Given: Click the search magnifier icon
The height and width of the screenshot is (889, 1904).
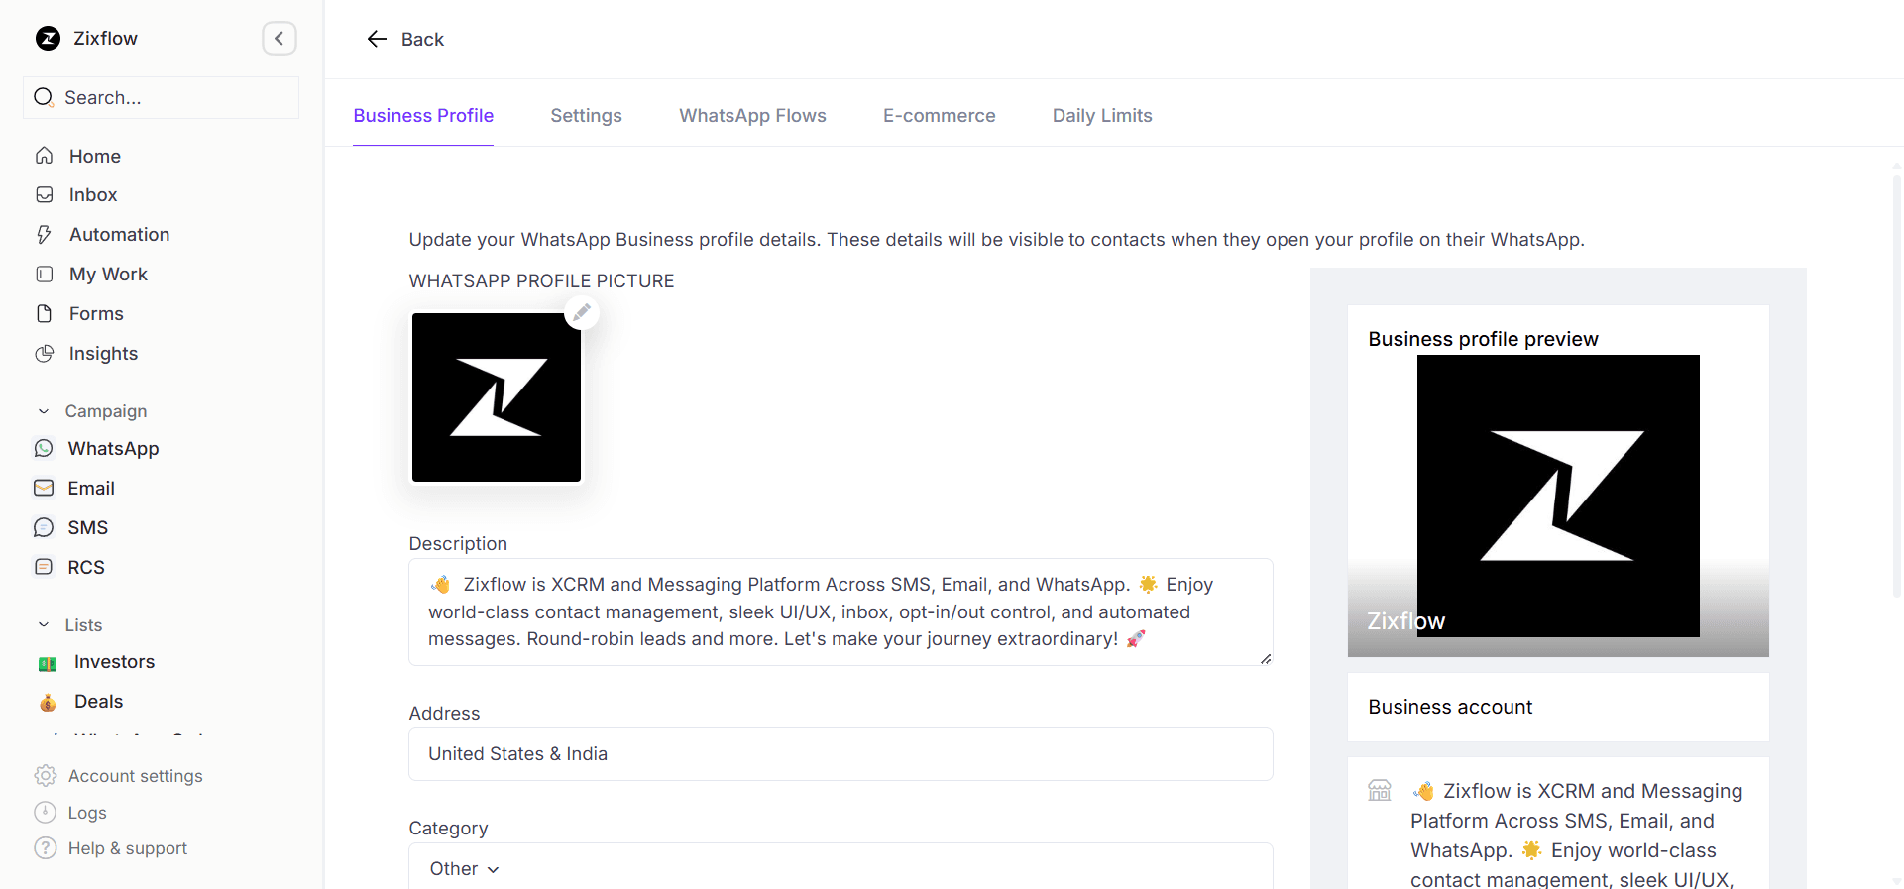Looking at the screenshot, I should coord(44,97).
